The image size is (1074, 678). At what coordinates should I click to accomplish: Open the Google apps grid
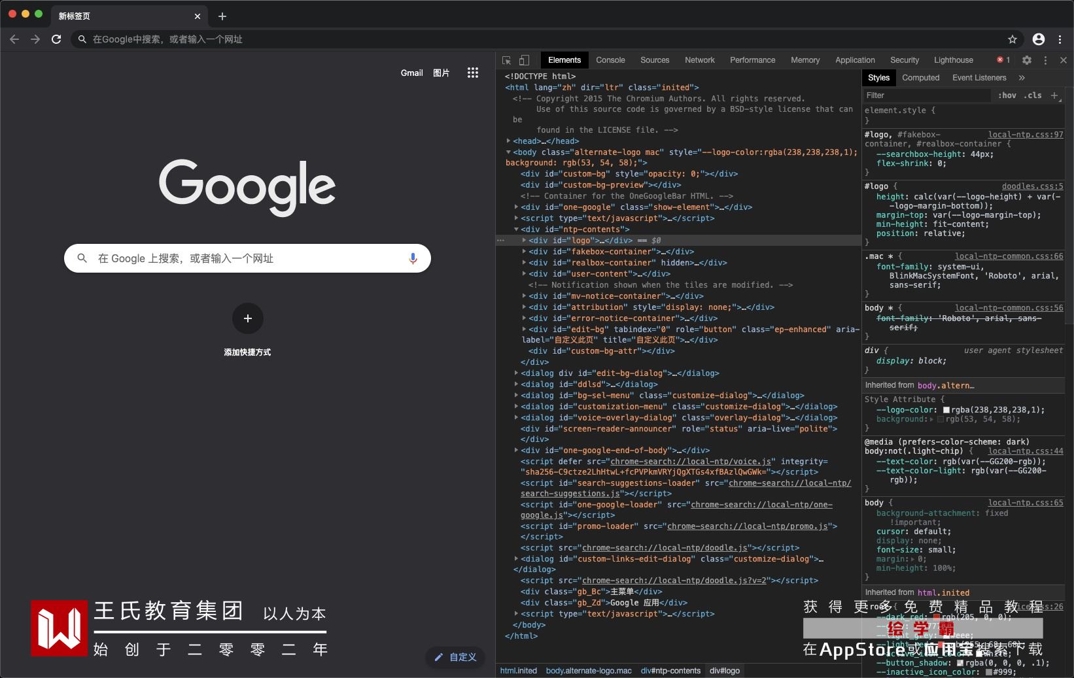(x=473, y=73)
